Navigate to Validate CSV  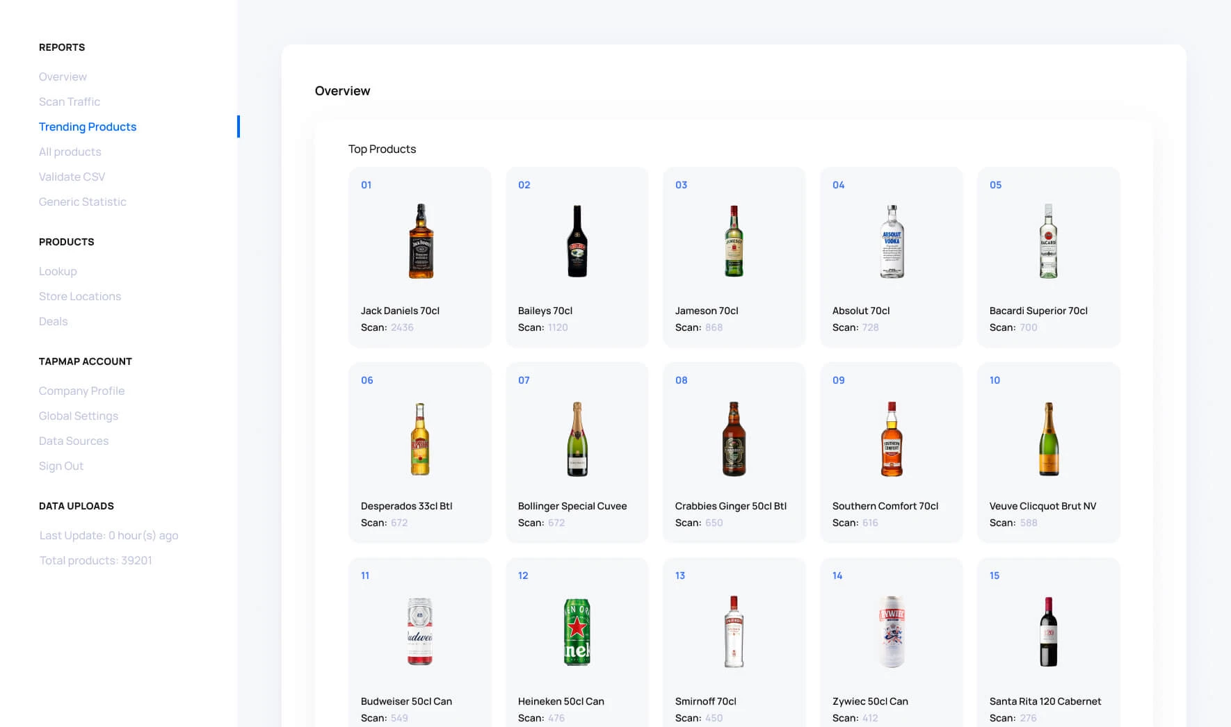[72, 177]
